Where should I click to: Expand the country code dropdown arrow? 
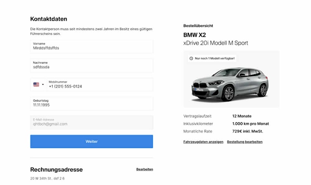(43, 84)
